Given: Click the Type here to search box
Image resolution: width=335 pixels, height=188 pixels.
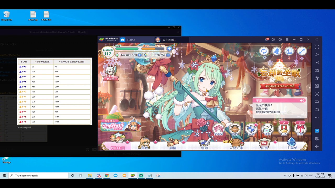Looking at the screenshot, I should [38, 175].
